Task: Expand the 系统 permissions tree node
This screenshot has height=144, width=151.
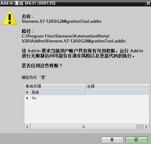Action: (x=27, y=92)
